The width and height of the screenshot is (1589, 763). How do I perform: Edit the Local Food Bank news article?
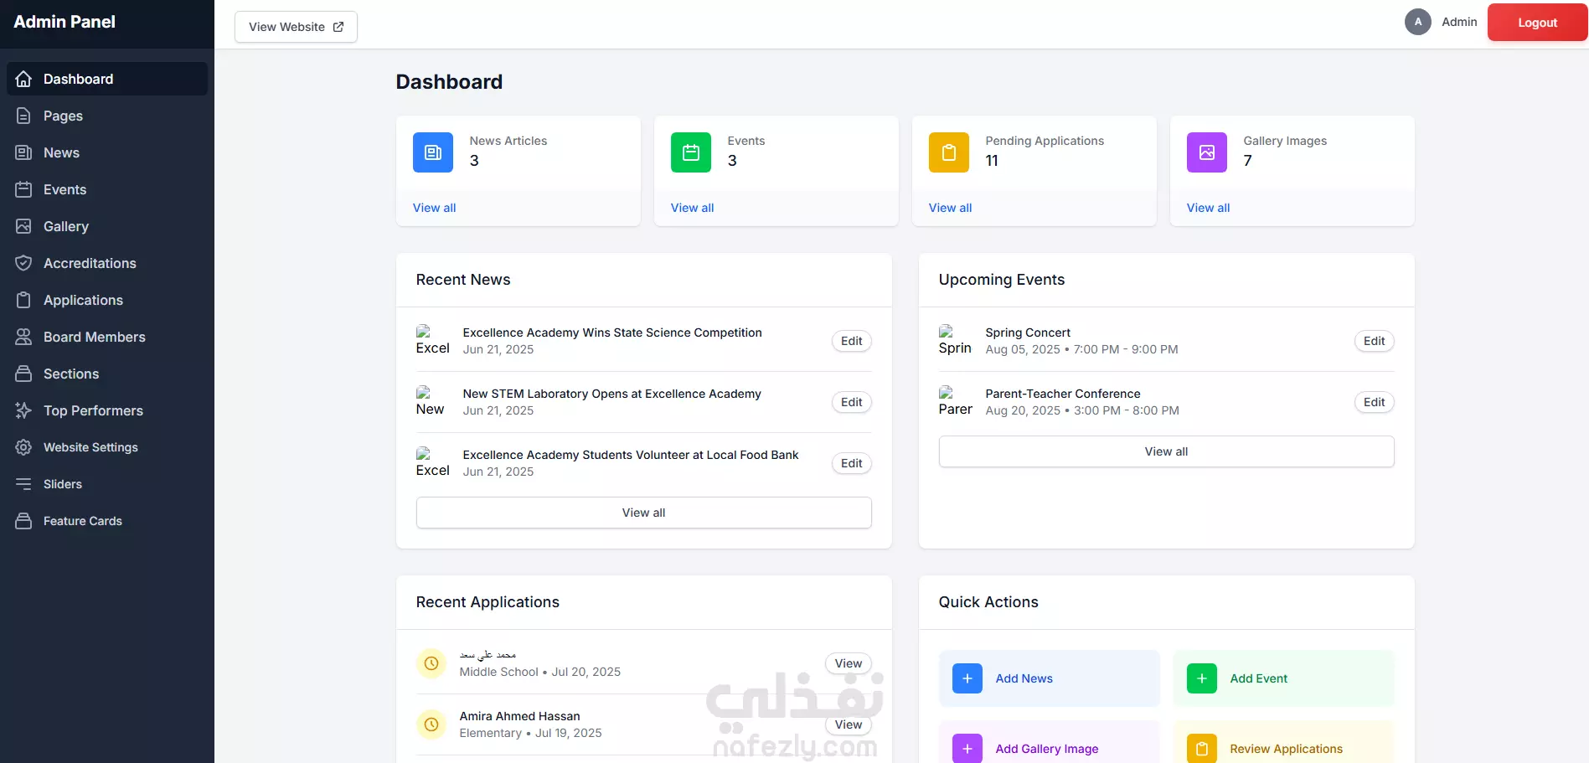point(851,463)
